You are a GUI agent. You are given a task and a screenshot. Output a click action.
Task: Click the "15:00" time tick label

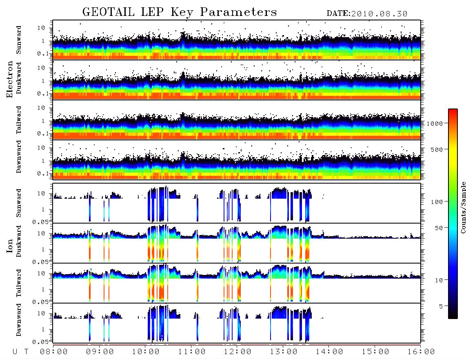[x=375, y=352]
